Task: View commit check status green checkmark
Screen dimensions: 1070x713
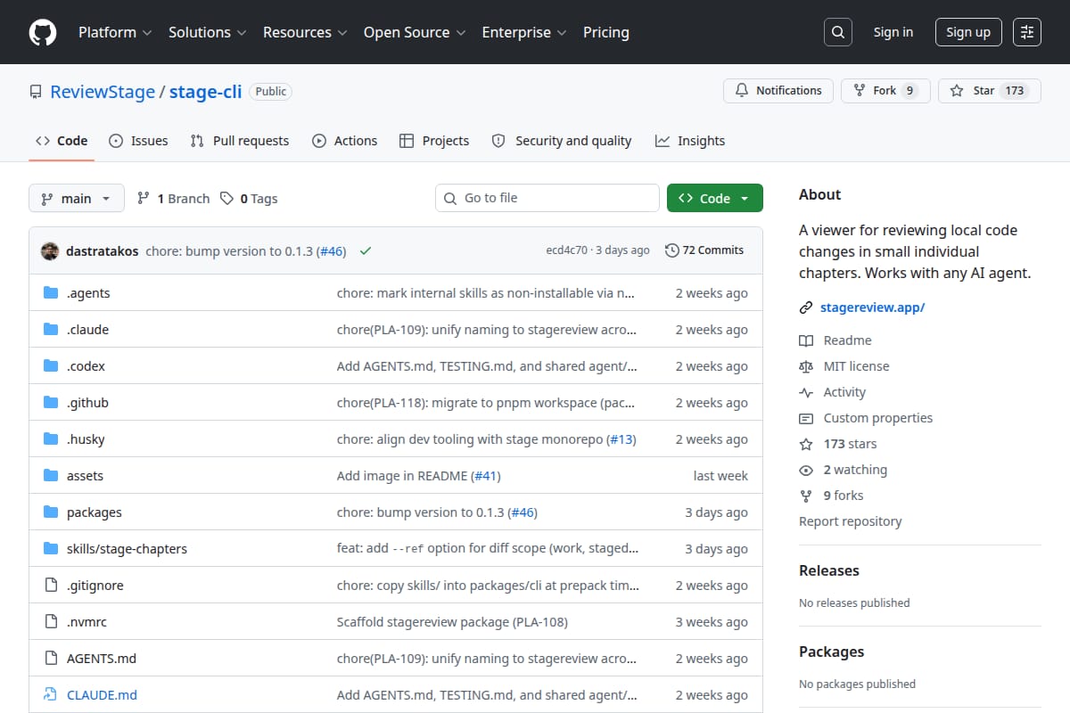Action: [x=365, y=250]
